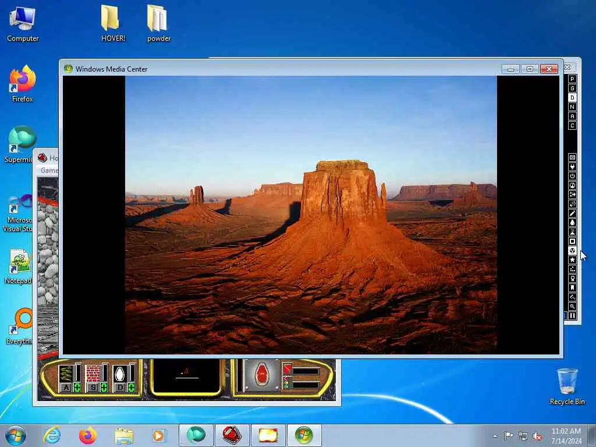
Task: Click the traffic light indicator in Hover HUD
Action: (286, 383)
